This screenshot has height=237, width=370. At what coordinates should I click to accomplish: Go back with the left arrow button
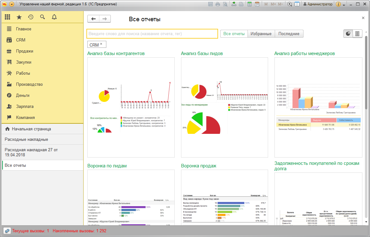[93, 19]
